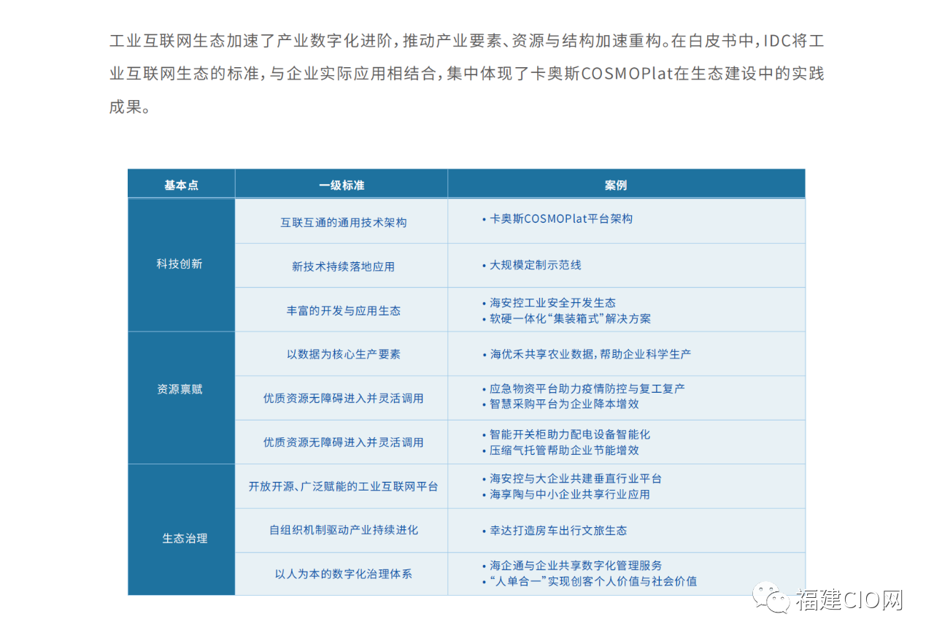Click 新技术持续落地应用 standard cell
Viewport: 934px width, 641px height.
[341, 266]
